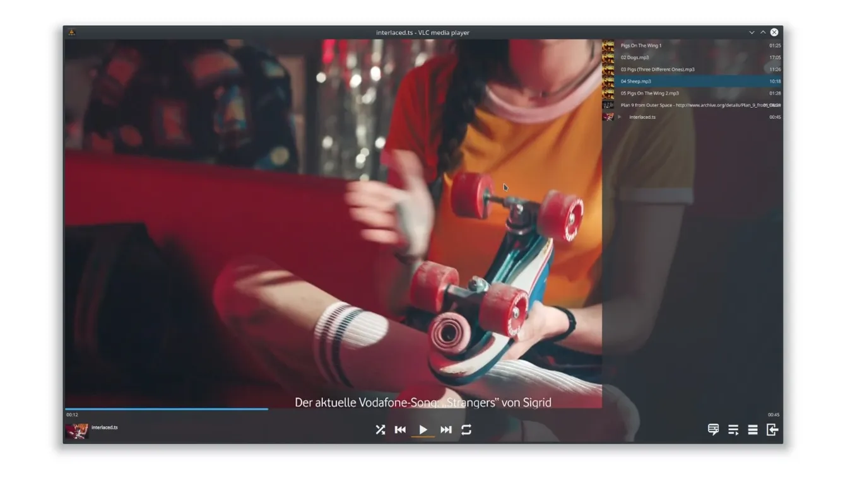Image resolution: width=850 pixels, height=478 pixels.
Task: Maximize the VLC window
Action: click(x=763, y=32)
